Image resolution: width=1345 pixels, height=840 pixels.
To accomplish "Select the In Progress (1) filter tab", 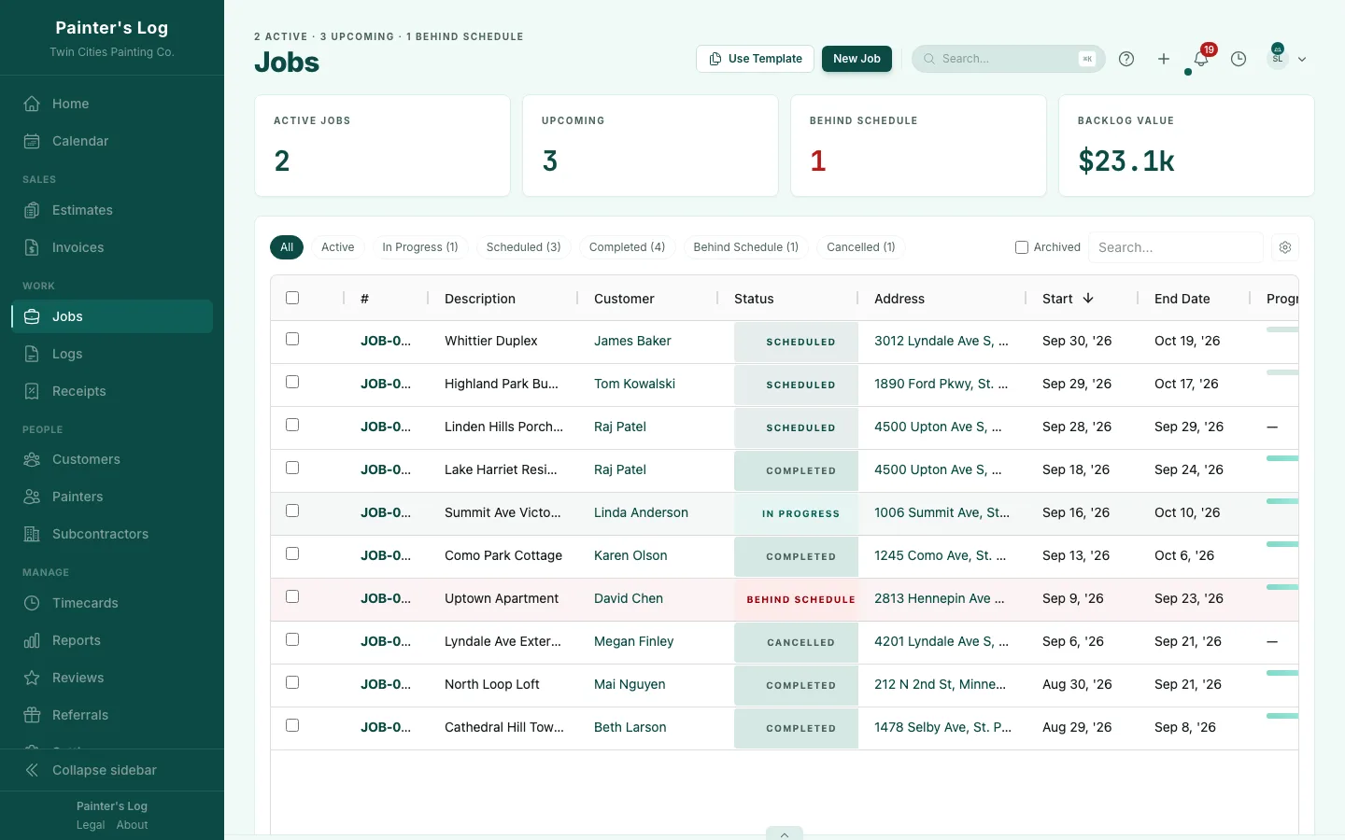I will (420, 247).
